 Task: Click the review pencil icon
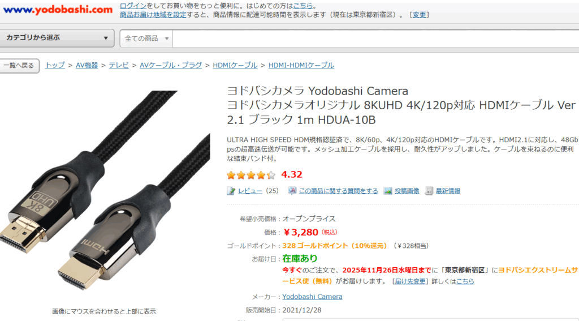231,191
